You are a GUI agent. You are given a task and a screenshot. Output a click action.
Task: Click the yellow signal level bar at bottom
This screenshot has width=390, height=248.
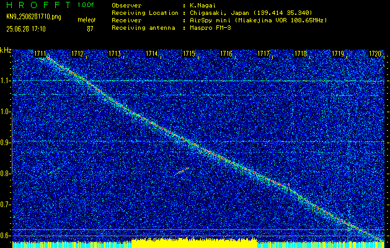194,243
